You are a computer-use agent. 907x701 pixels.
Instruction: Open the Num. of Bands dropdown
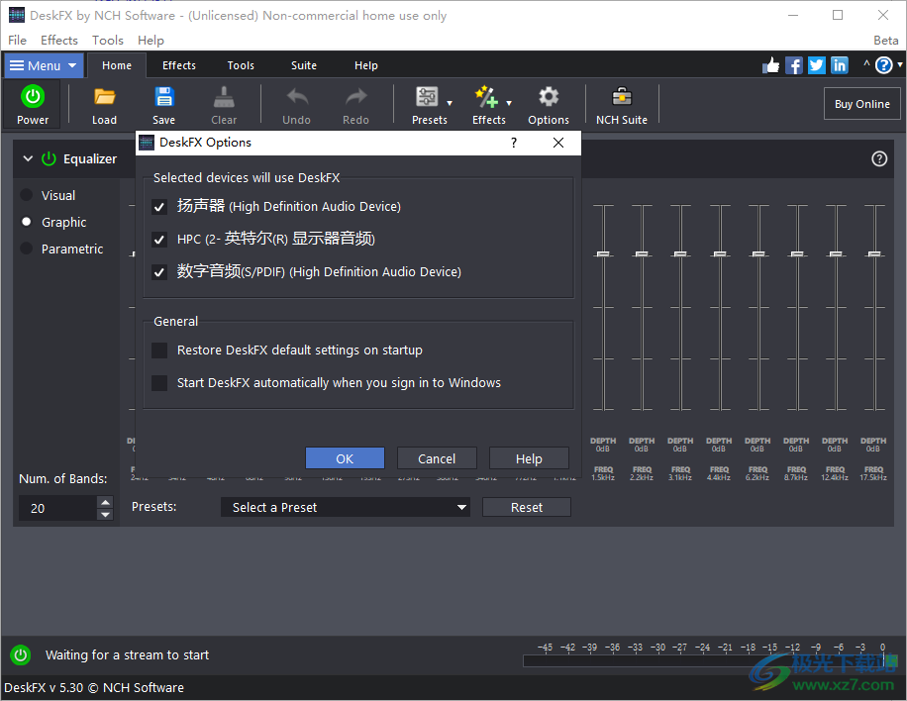(x=104, y=507)
